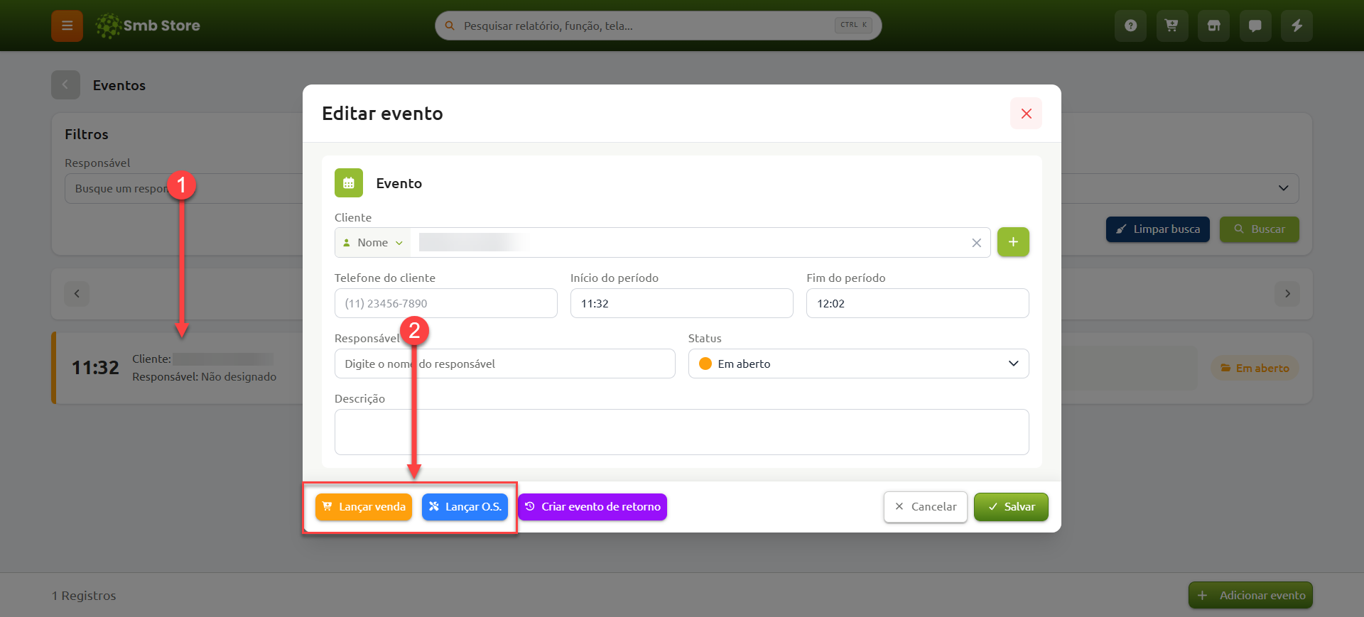Click the Busque um responsável filter field
Screen dimensions: 1364x617
[185, 189]
